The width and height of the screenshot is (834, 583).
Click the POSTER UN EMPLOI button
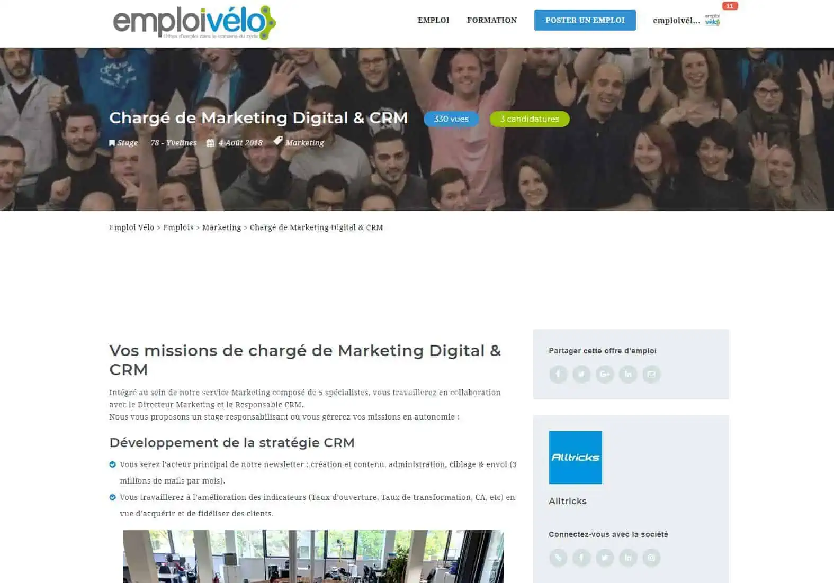585,20
